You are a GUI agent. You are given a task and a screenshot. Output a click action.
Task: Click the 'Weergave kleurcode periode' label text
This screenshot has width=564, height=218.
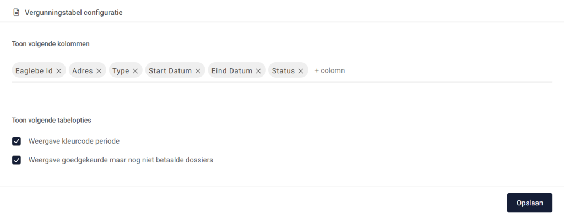click(74, 141)
